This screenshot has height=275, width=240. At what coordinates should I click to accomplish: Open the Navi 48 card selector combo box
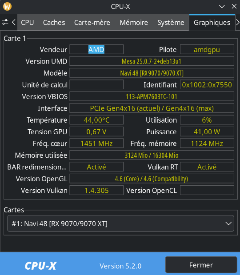[x=120, y=223]
